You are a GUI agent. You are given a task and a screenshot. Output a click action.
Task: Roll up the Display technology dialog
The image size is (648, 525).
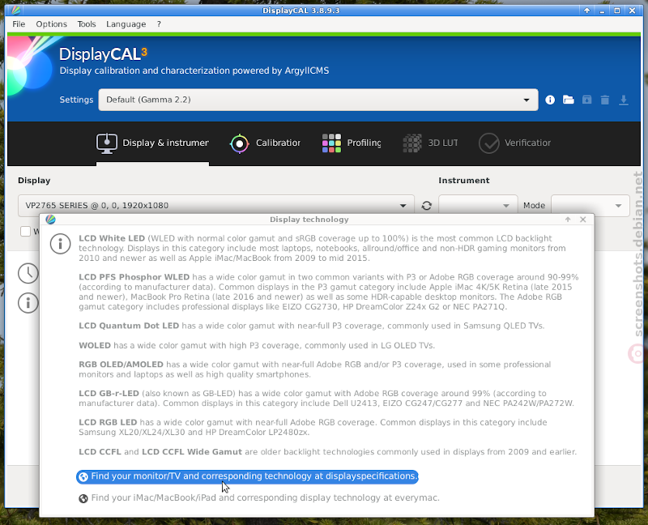tap(568, 220)
